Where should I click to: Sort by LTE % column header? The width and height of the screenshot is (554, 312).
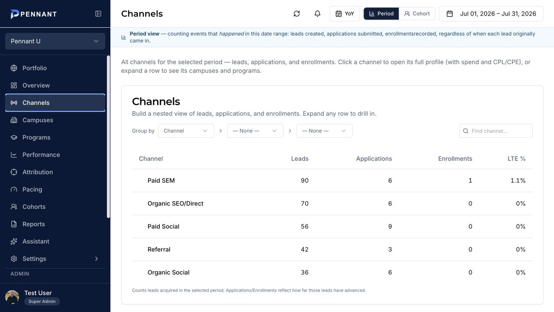516,159
